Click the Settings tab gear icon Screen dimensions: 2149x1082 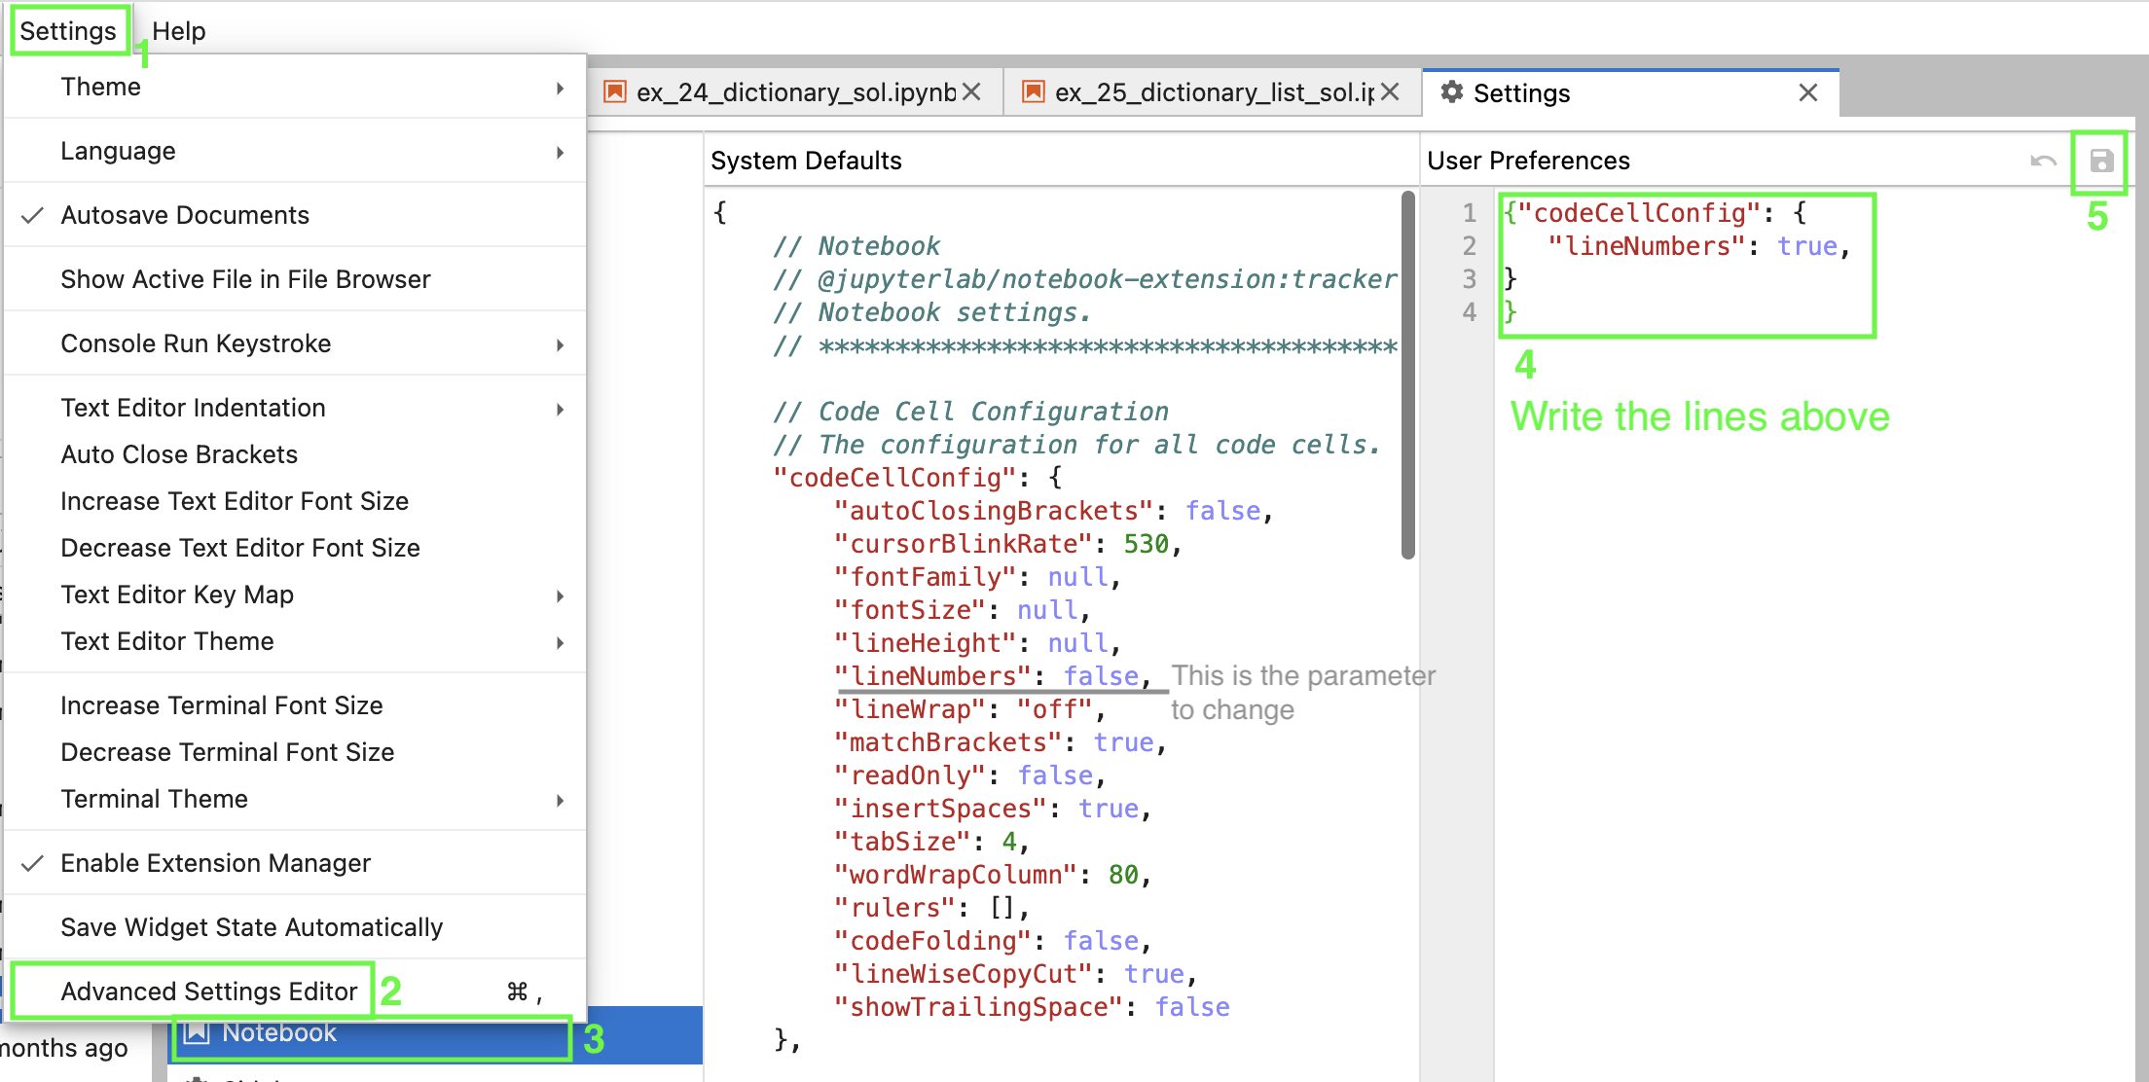click(x=1451, y=92)
